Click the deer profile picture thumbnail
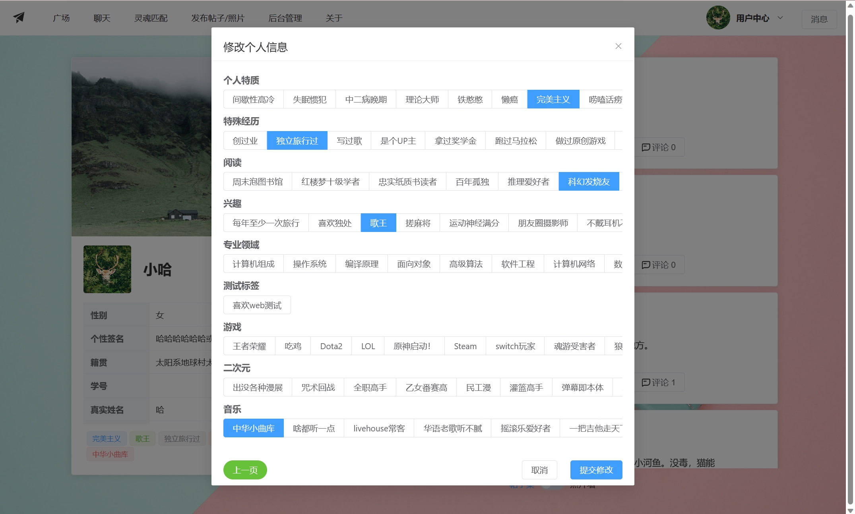The image size is (855, 514). tap(107, 269)
